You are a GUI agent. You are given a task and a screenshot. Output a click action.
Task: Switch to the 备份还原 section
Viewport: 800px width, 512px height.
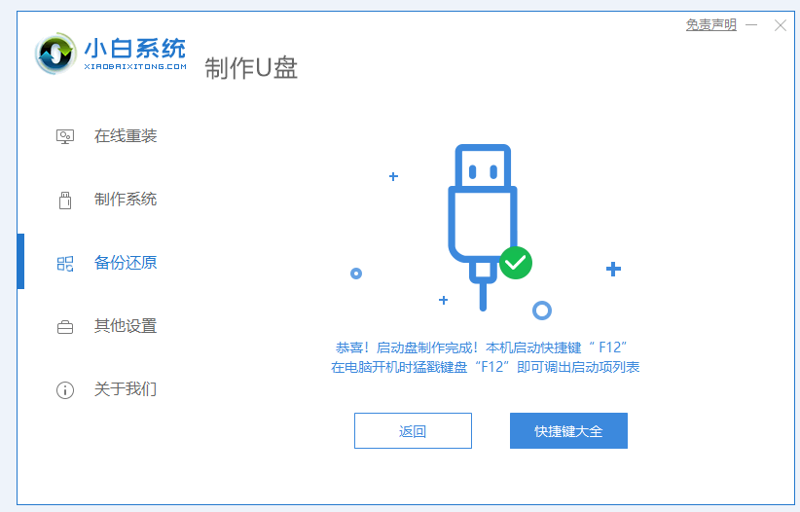click(107, 263)
